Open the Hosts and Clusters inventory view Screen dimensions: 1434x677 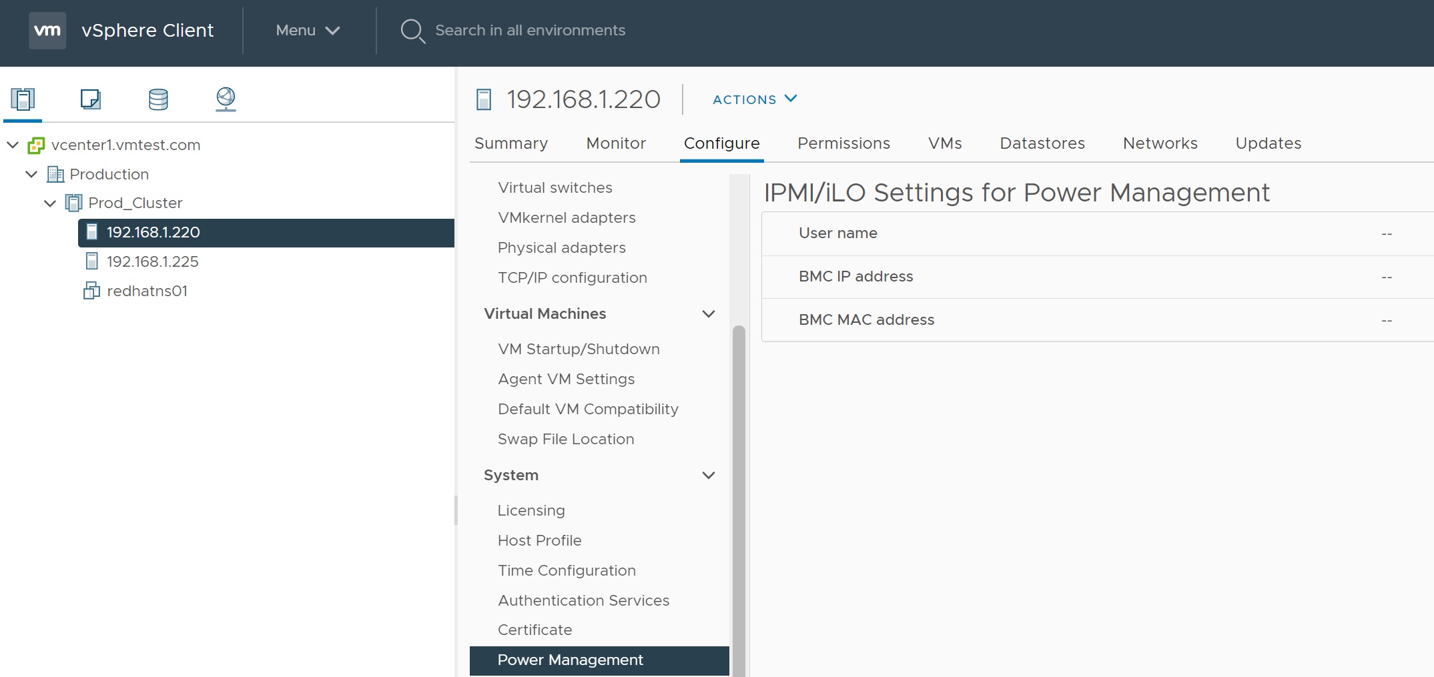coord(23,99)
